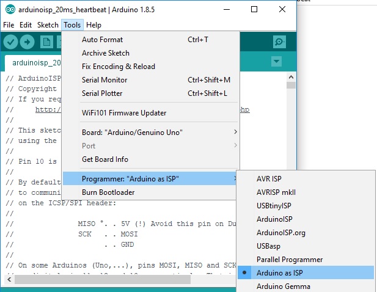Click the "// Copyright" comment line
Image resolution: width=377 pixels, height=292 pixels.
coord(31,89)
